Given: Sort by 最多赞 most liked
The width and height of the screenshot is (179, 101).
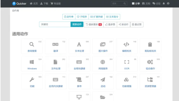Looking at the screenshot, I should coord(110,24).
